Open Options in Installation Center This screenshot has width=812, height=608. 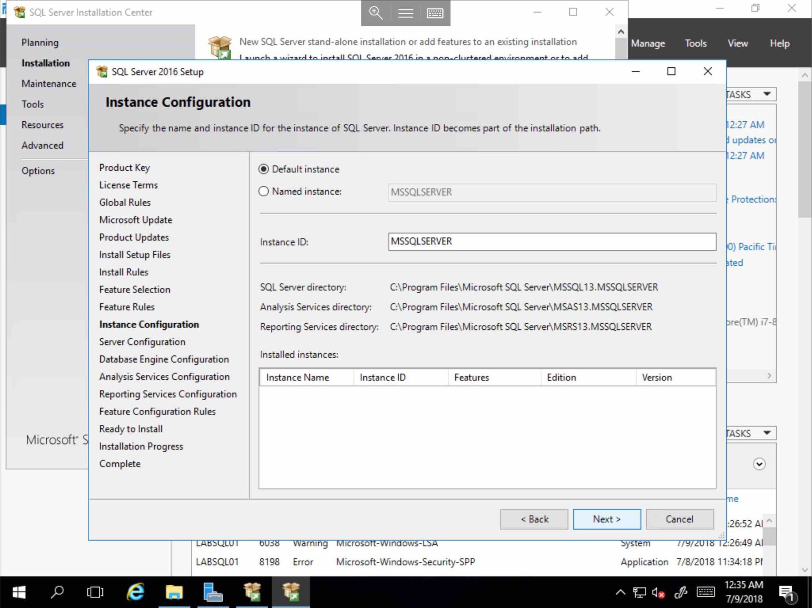(38, 171)
